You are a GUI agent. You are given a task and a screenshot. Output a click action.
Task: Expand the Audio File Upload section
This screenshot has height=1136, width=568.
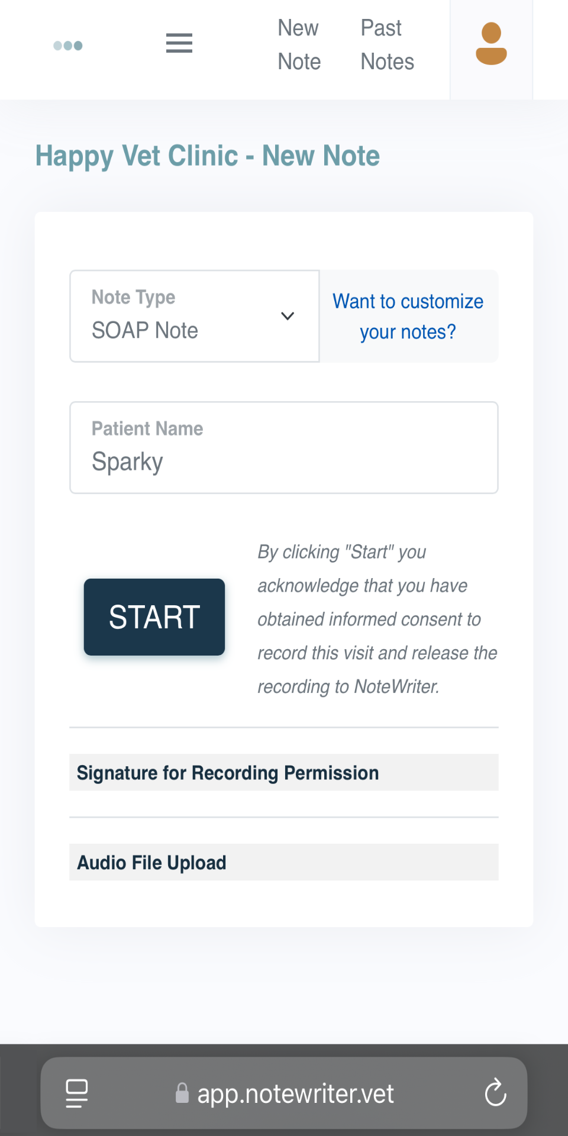tap(284, 862)
